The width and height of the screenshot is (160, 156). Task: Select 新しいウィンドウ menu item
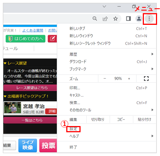coord(107,36)
